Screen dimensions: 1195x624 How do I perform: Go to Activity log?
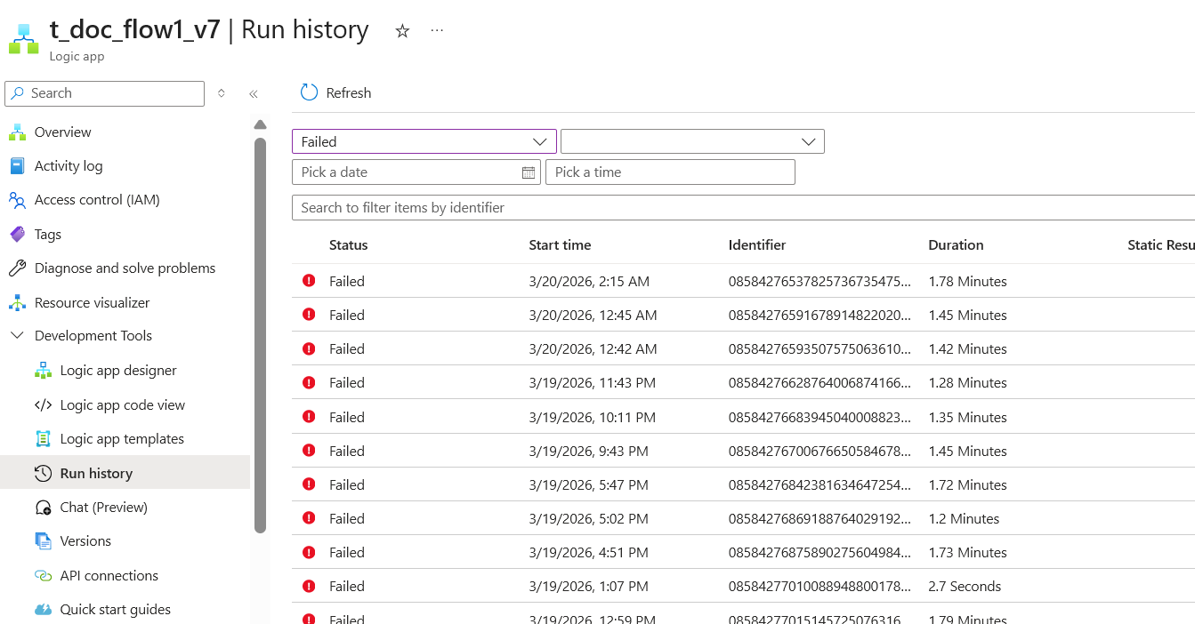click(x=68, y=166)
